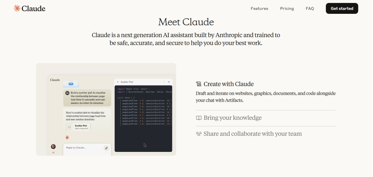
Task: Click the Scatter Plot panel back arrow
Action: pos(118,82)
